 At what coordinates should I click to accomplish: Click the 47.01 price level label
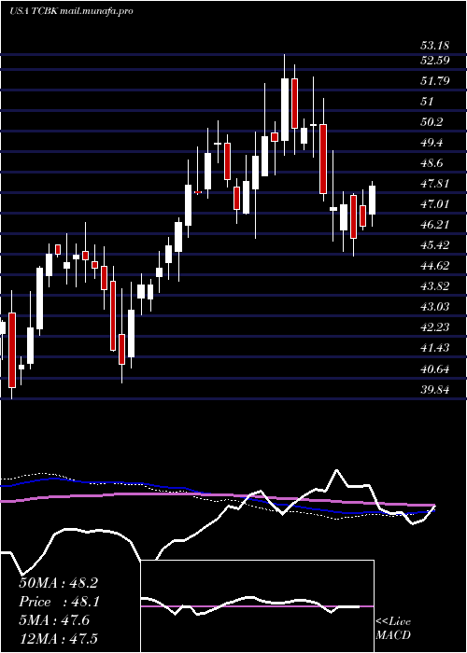[434, 204]
